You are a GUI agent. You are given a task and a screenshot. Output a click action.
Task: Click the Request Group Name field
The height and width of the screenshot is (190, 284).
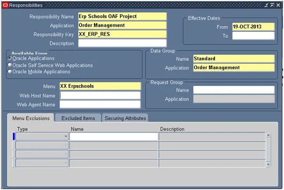click(x=234, y=90)
